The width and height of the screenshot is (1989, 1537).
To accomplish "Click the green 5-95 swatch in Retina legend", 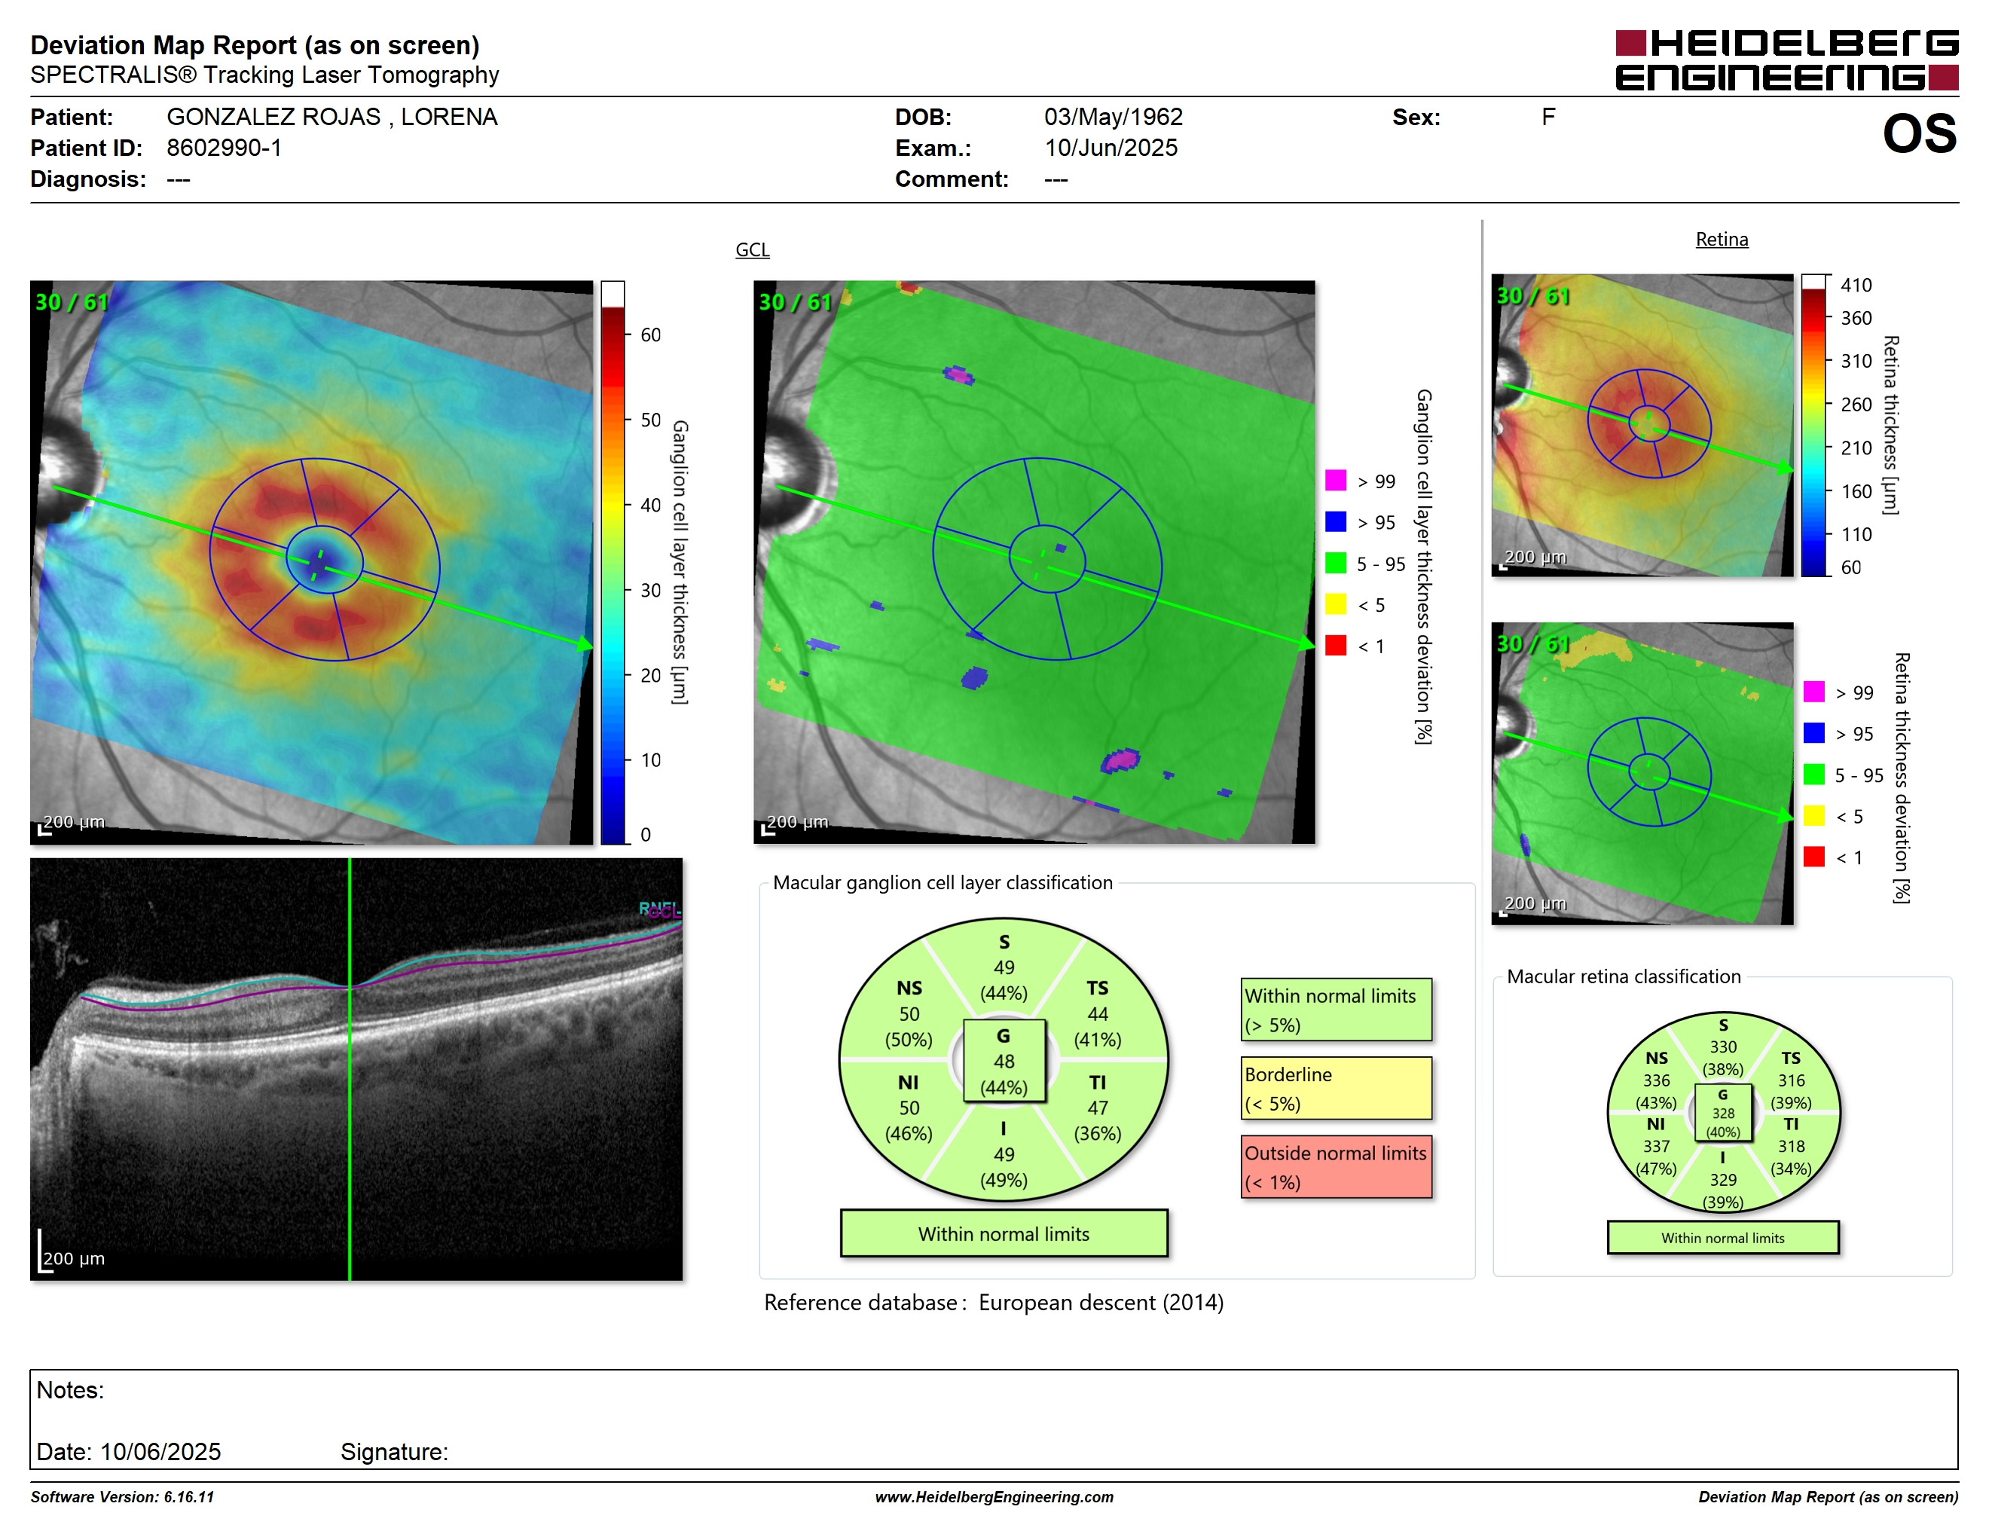I will click(1813, 774).
